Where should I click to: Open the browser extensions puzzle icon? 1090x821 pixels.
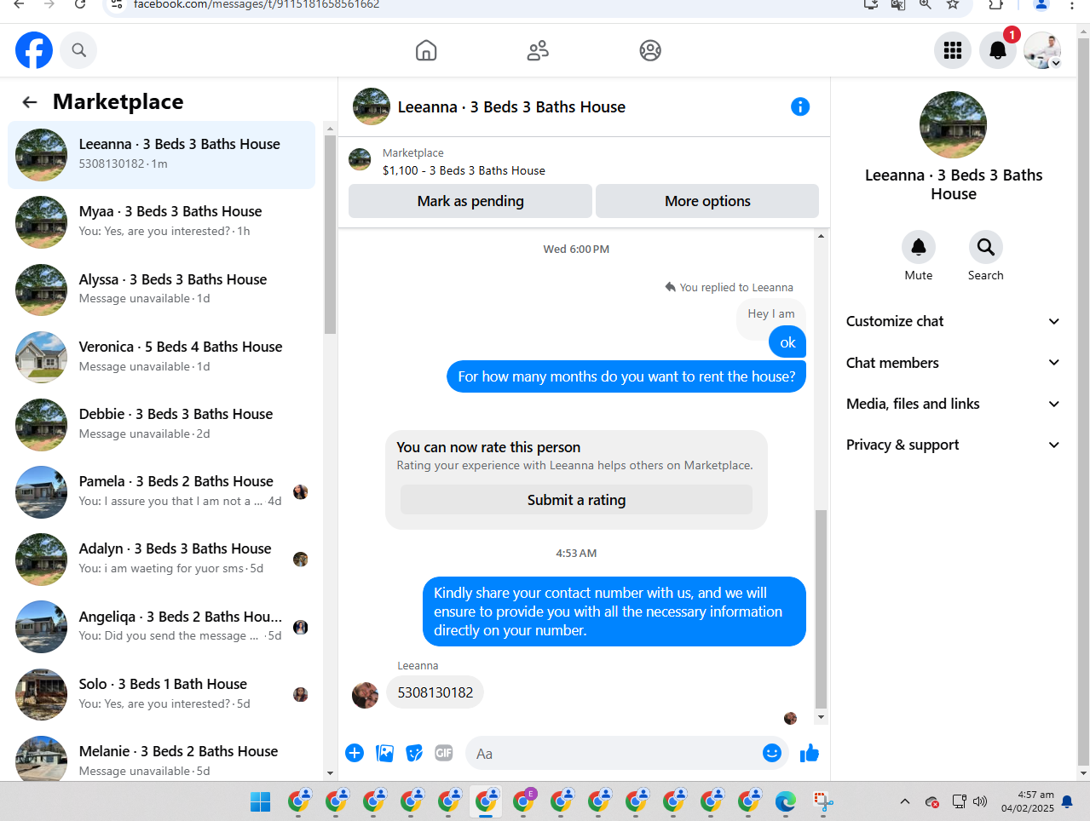[x=995, y=5]
